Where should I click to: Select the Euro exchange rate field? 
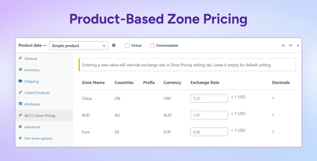pyautogui.click(x=209, y=132)
